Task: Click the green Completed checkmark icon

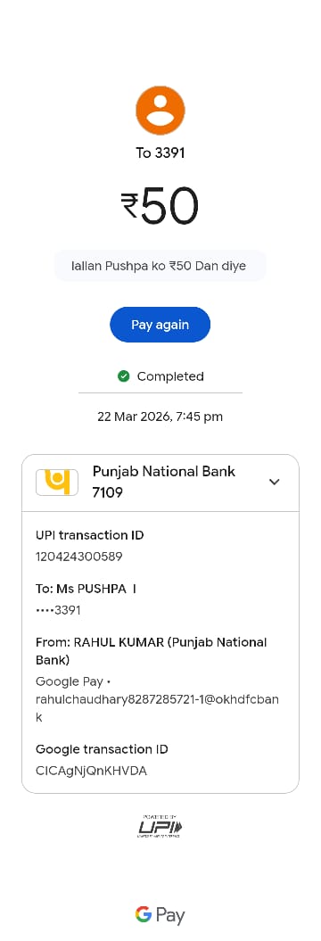Action: pos(124,376)
